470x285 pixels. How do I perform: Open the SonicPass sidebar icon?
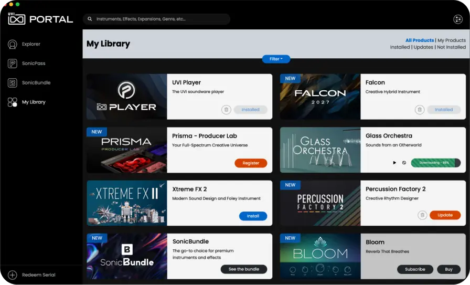(x=12, y=64)
